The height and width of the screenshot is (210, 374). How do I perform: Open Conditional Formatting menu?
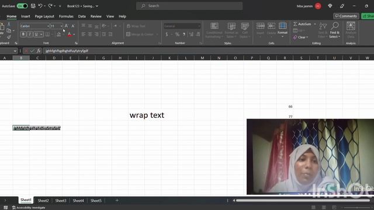(214, 30)
